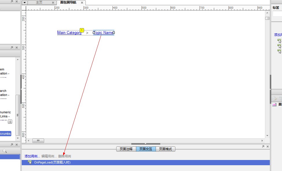Click the canvas horizontal scroll-left arrow
The image size is (282, 171).
click(28, 141)
